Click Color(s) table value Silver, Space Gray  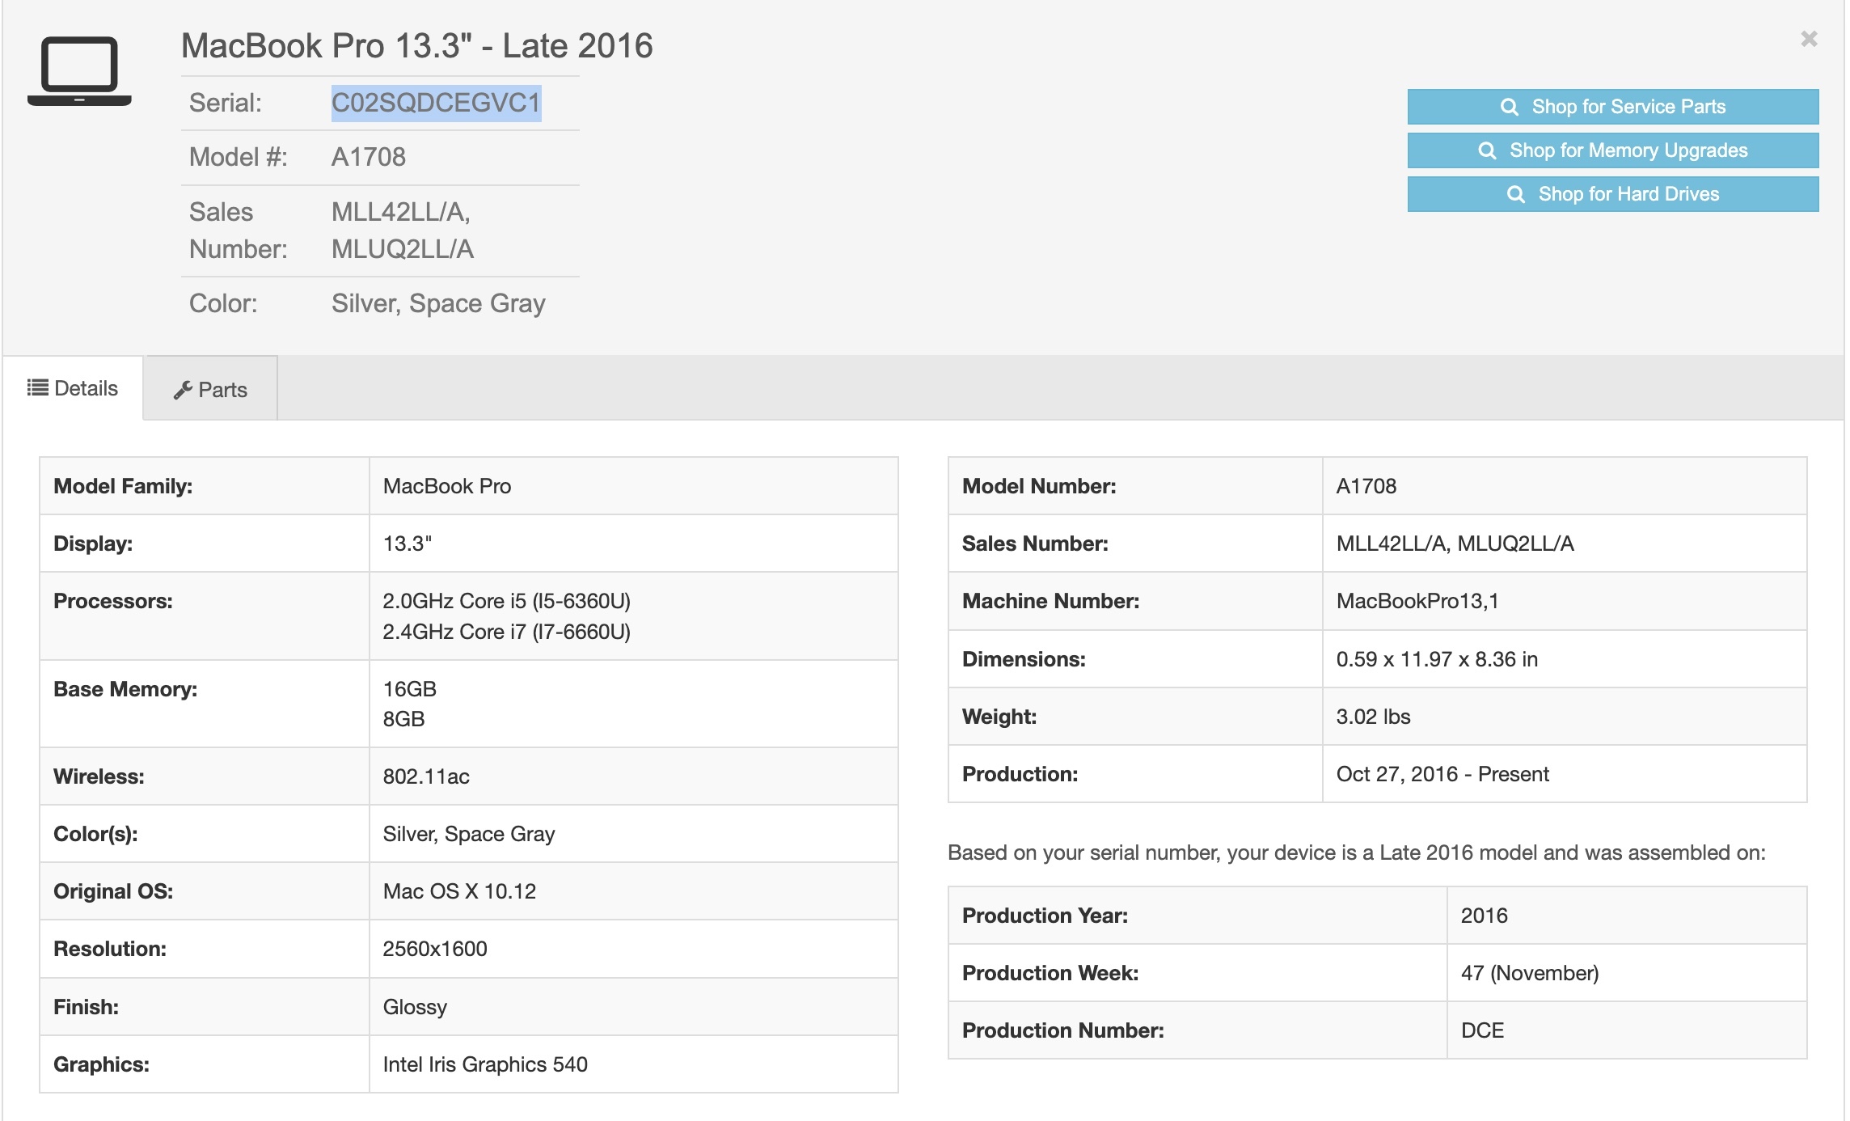pos(469,834)
